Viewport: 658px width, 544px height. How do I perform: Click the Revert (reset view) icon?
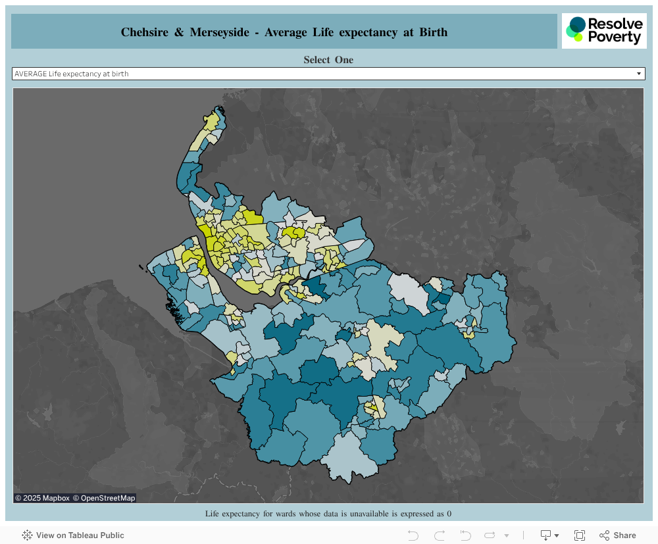(x=465, y=535)
